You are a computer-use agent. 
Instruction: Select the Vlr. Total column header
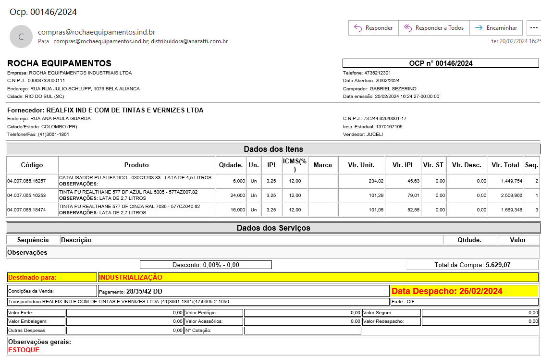pyautogui.click(x=505, y=165)
